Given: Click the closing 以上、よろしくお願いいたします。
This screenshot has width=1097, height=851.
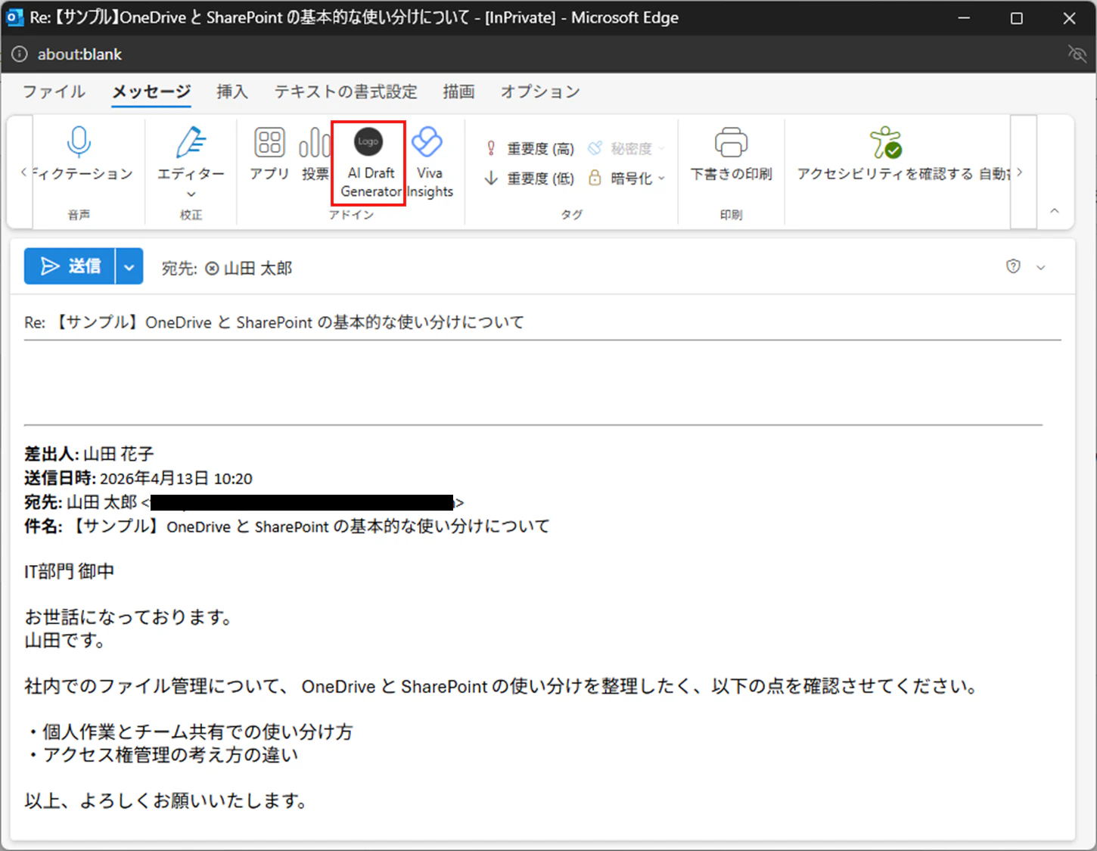Looking at the screenshot, I should pos(166,800).
